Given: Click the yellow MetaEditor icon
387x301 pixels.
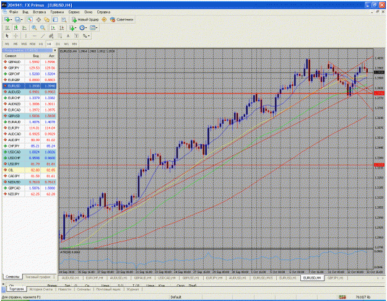Looking at the screenshot, I should [x=104, y=19].
